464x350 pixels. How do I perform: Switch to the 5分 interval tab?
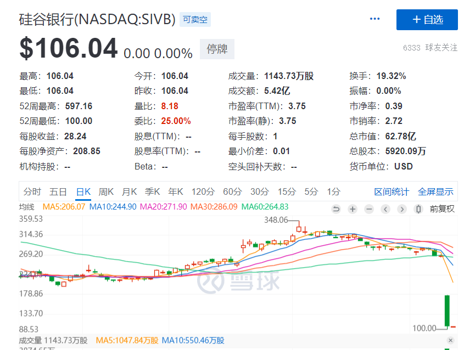tap(311, 192)
